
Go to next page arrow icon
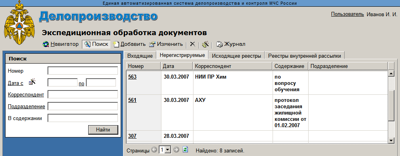[x=176, y=150]
